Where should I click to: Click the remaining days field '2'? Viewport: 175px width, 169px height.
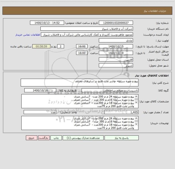[x=60, y=46]
